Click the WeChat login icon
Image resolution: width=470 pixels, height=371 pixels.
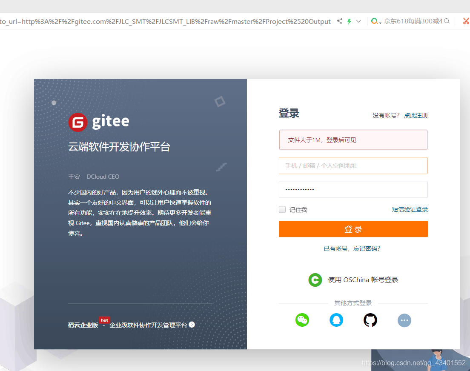coord(302,320)
